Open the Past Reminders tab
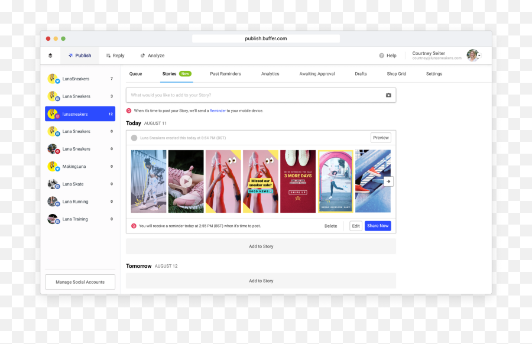Screen dimensions: 532x344 point(225,74)
